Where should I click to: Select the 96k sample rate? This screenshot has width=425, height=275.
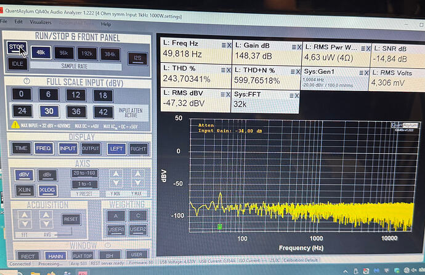[x=63, y=53]
